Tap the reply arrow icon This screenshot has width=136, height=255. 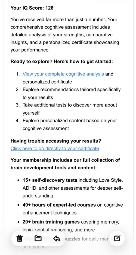(x=57, y=239)
